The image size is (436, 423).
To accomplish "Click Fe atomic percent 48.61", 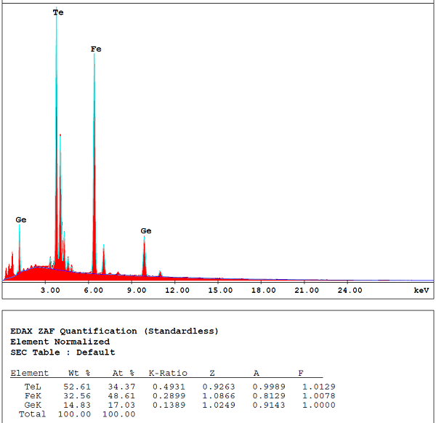I will pyautogui.click(x=121, y=396).
